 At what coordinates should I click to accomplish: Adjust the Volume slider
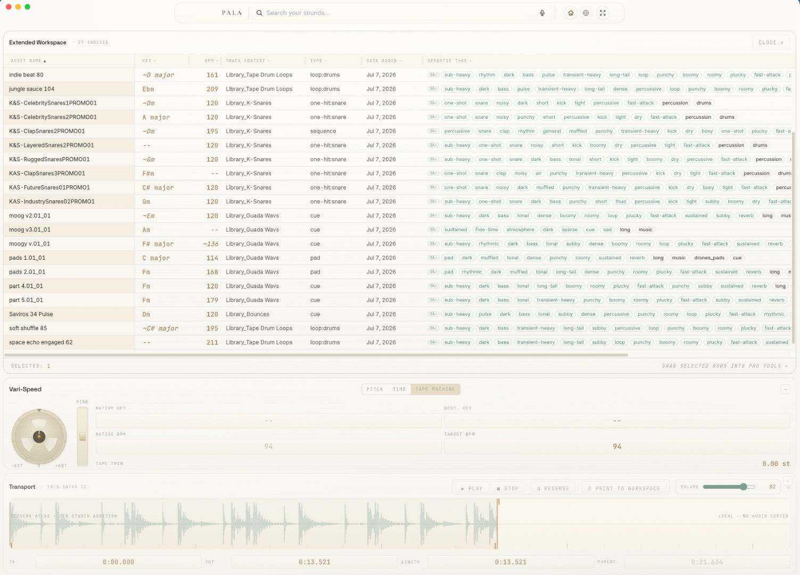pos(729,487)
